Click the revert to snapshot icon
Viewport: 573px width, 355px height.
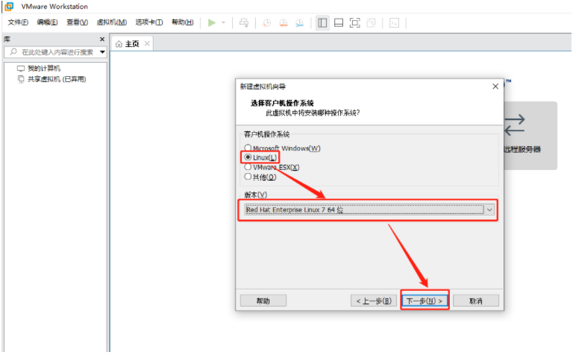pos(284,22)
